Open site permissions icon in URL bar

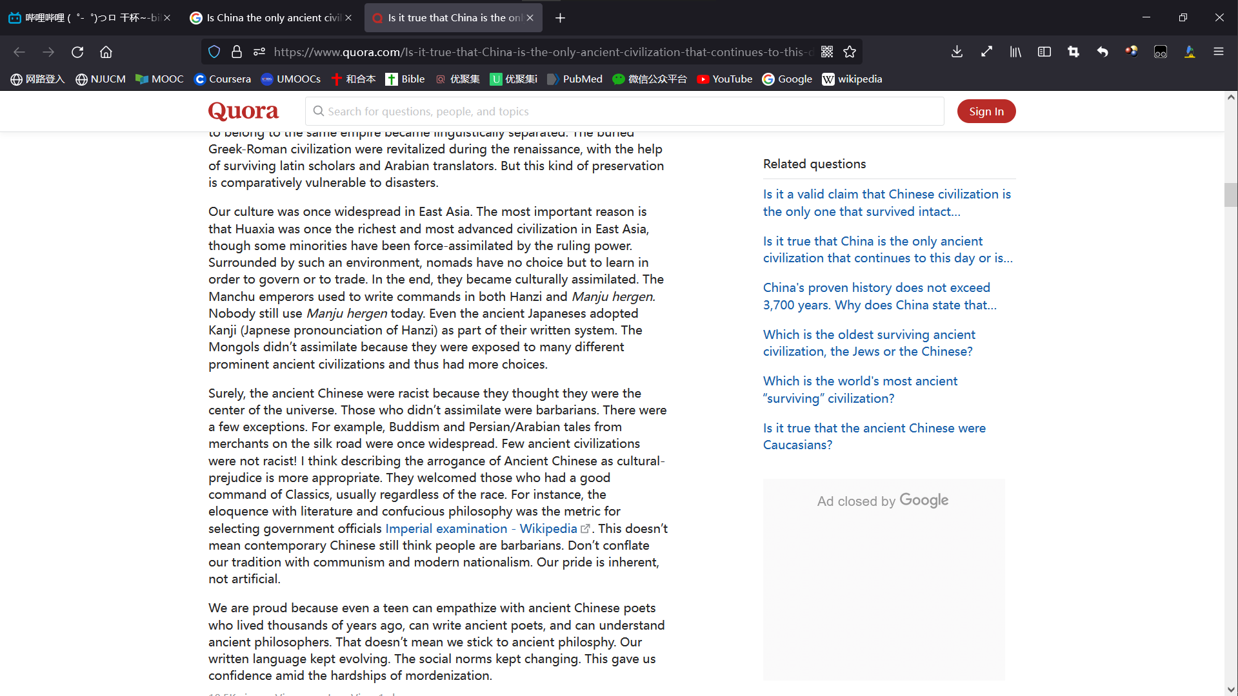(259, 52)
